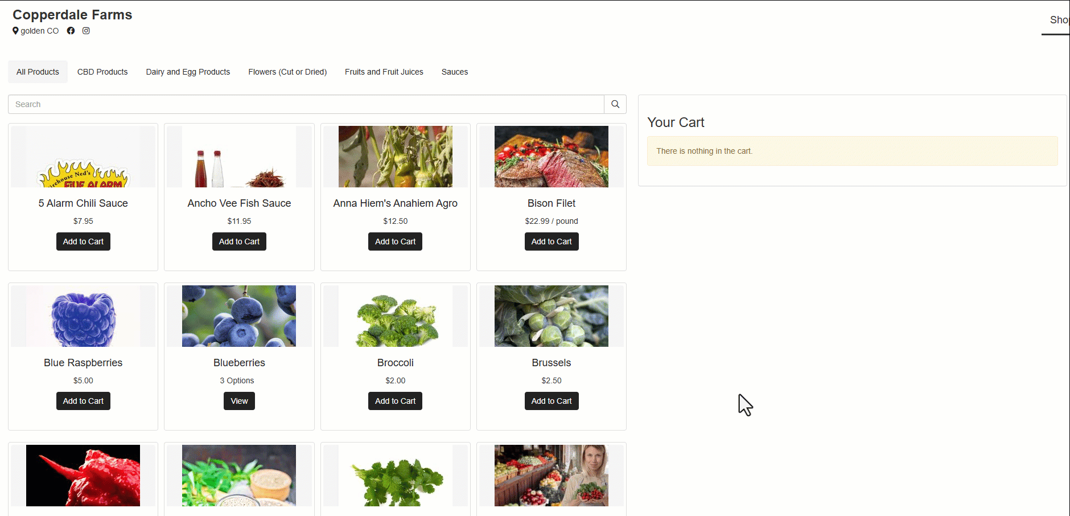Click the Copperdale Farms store name

click(x=72, y=15)
